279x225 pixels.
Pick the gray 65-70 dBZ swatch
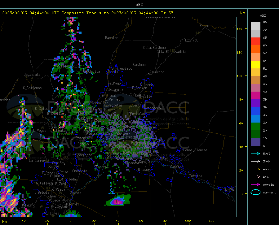pos(255,34)
